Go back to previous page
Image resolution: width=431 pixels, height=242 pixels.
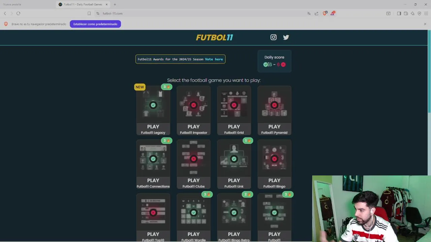click(5, 13)
